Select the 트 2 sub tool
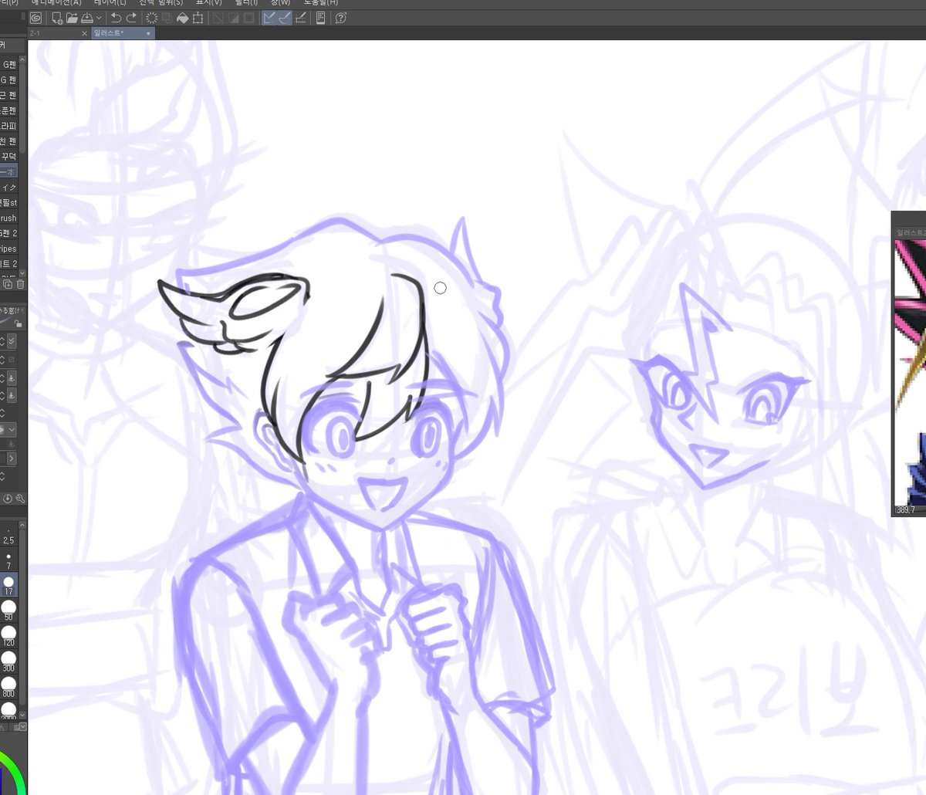This screenshot has width=926, height=795. click(x=8, y=264)
